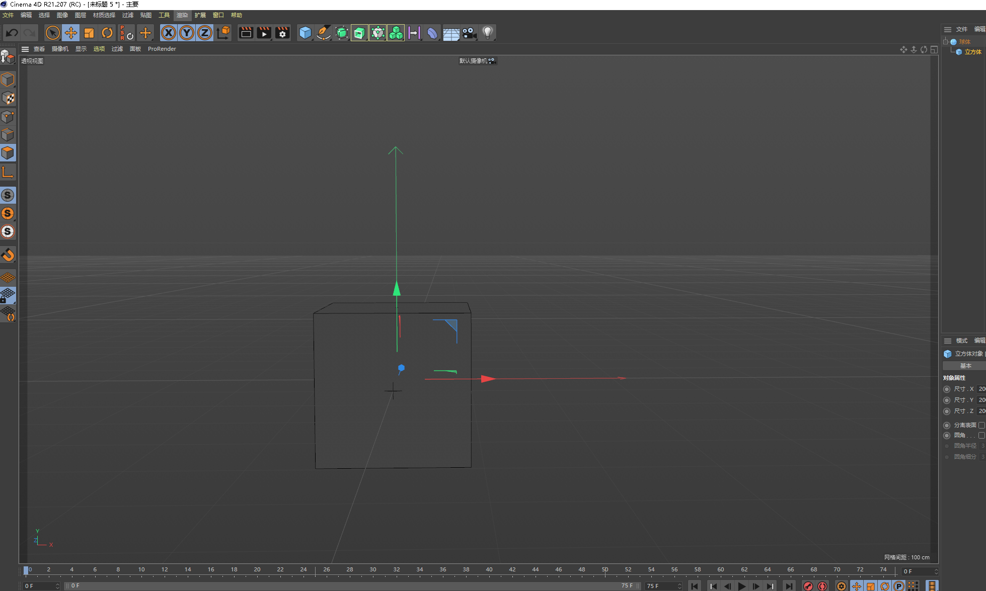This screenshot has height=591, width=986.
Task: Open the 渲染 menu
Action: pyautogui.click(x=182, y=15)
